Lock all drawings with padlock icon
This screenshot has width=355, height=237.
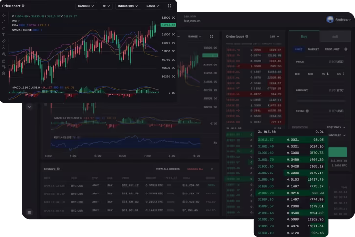pos(4,60)
